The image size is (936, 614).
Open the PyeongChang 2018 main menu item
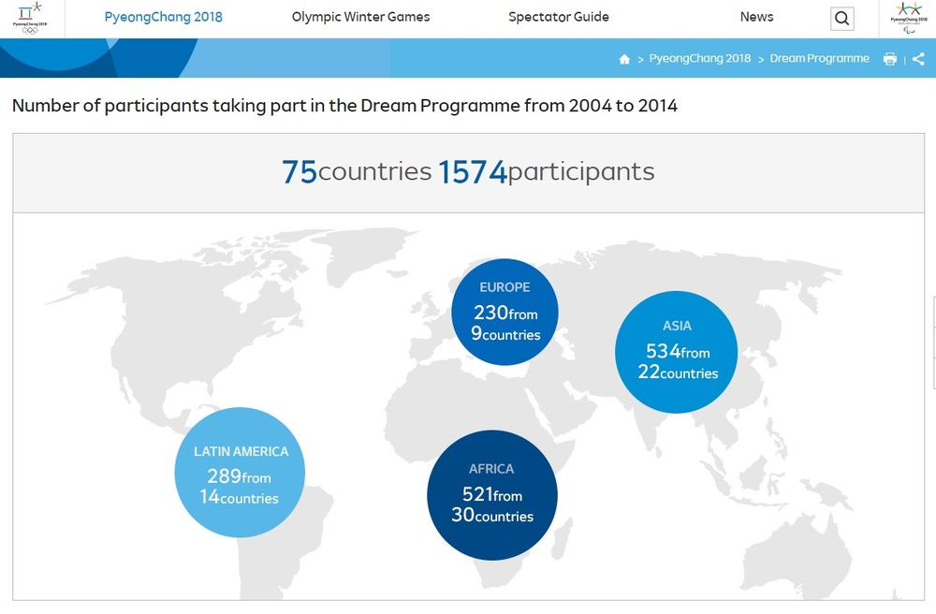click(x=163, y=17)
